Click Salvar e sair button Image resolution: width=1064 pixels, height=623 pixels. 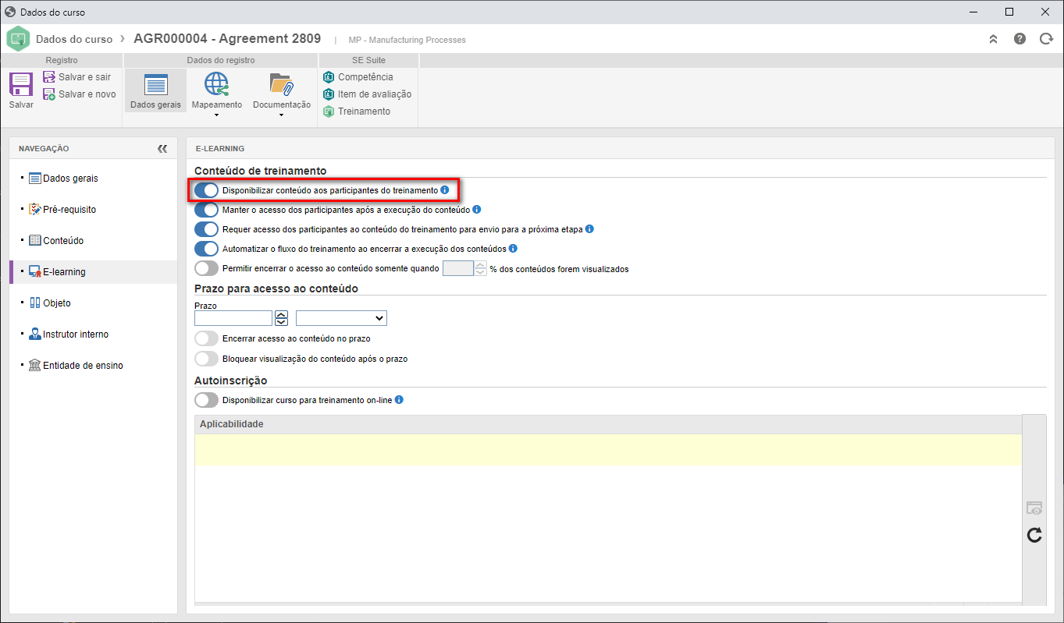pos(77,77)
